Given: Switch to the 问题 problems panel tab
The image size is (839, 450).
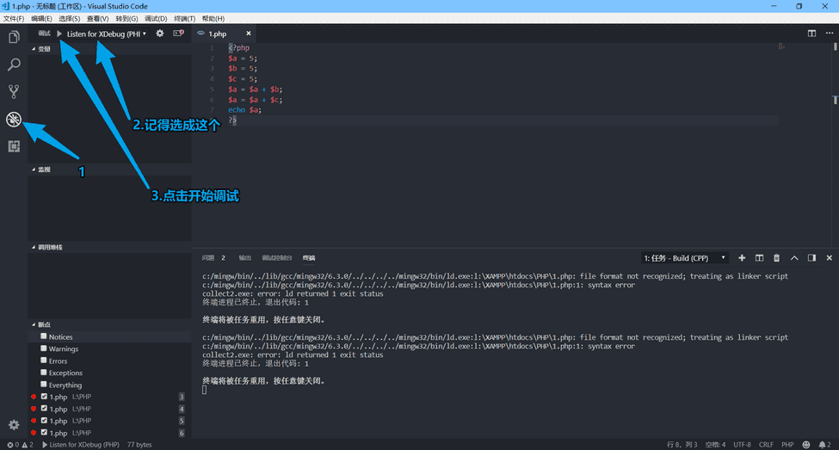Looking at the screenshot, I should [x=208, y=257].
